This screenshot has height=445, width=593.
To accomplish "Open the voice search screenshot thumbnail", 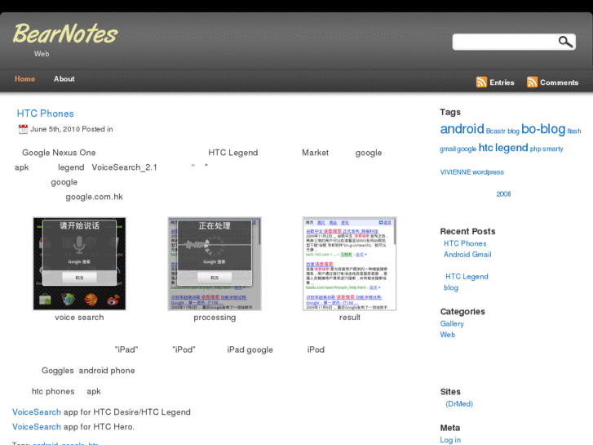I will (x=79, y=264).
